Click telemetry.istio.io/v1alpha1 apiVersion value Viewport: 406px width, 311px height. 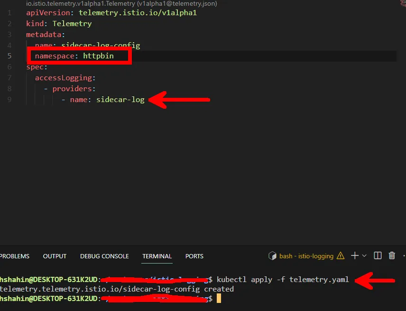pos(138,13)
